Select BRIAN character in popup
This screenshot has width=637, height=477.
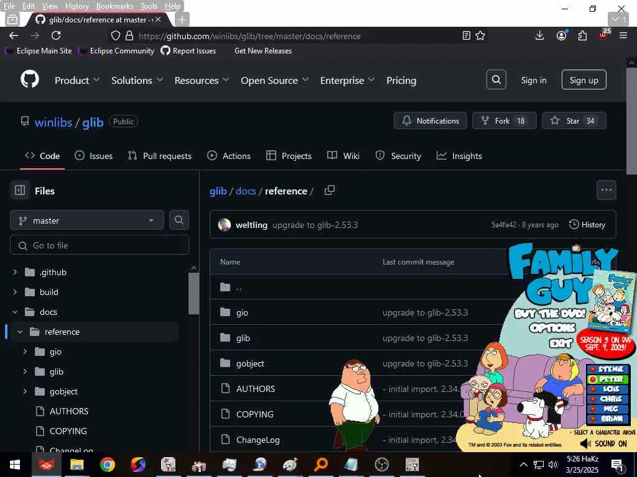tap(608, 419)
